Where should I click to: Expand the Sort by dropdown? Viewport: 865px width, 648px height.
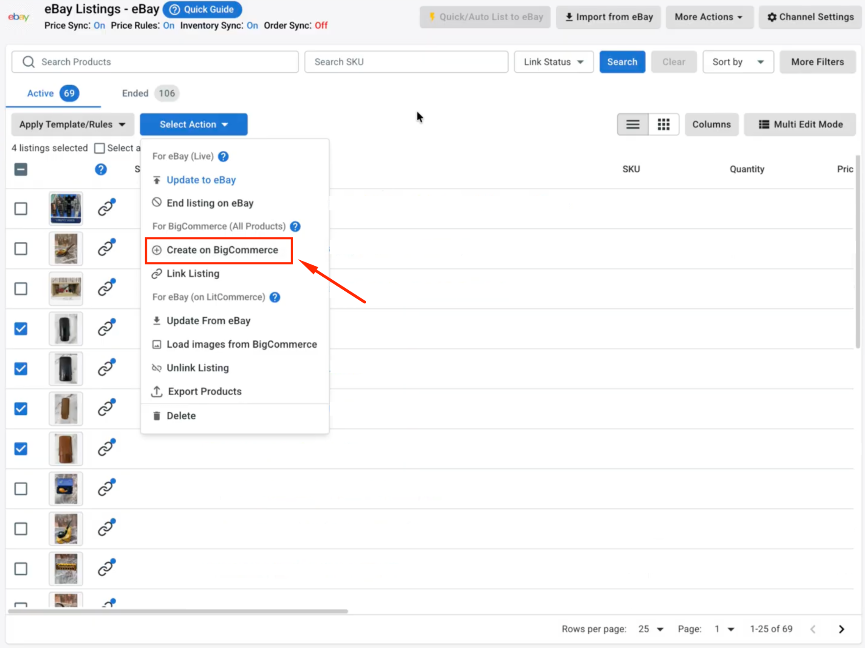point(738,62)
